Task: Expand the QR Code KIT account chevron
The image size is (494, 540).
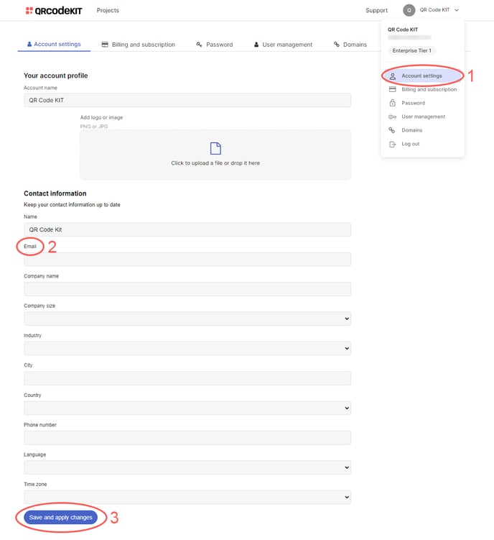Action: coord(457,10)
